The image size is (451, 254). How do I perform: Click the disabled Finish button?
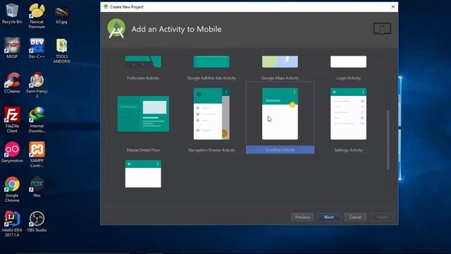(382, 217)
